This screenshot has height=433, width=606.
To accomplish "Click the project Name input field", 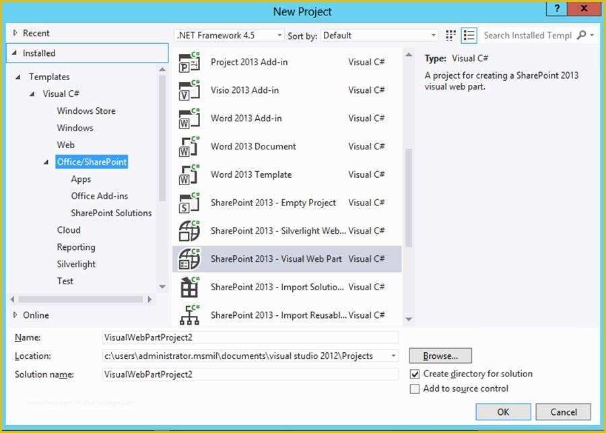I will coord(250,337).
